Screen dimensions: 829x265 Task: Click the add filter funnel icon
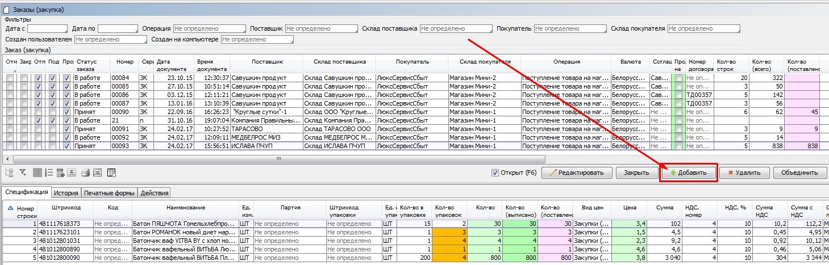click(x=23, y=173)
